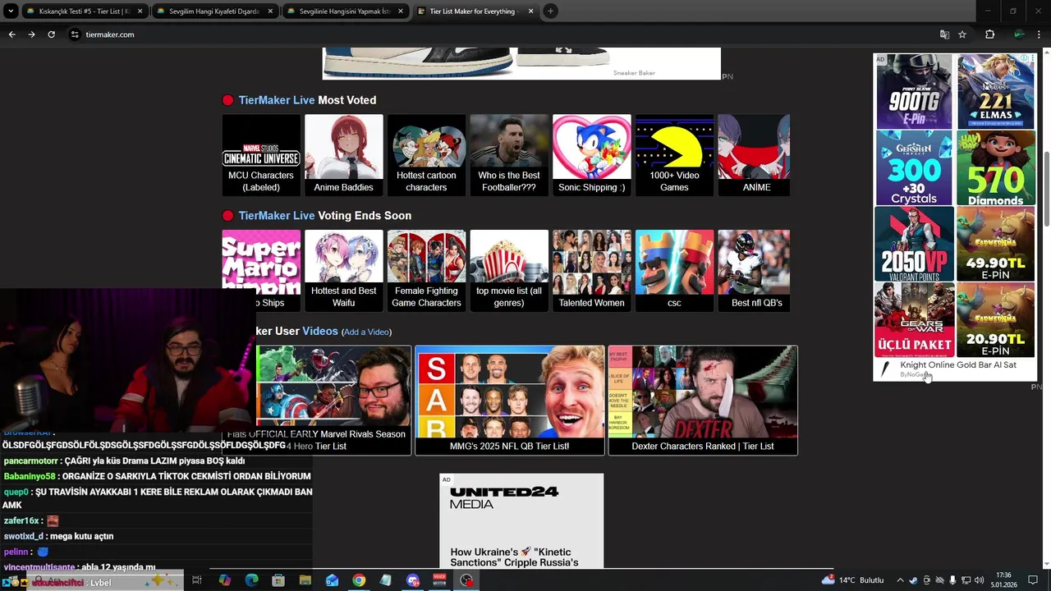Click the Add a Video link
Screen dimensions: 1051x591
tap(366, 332)
